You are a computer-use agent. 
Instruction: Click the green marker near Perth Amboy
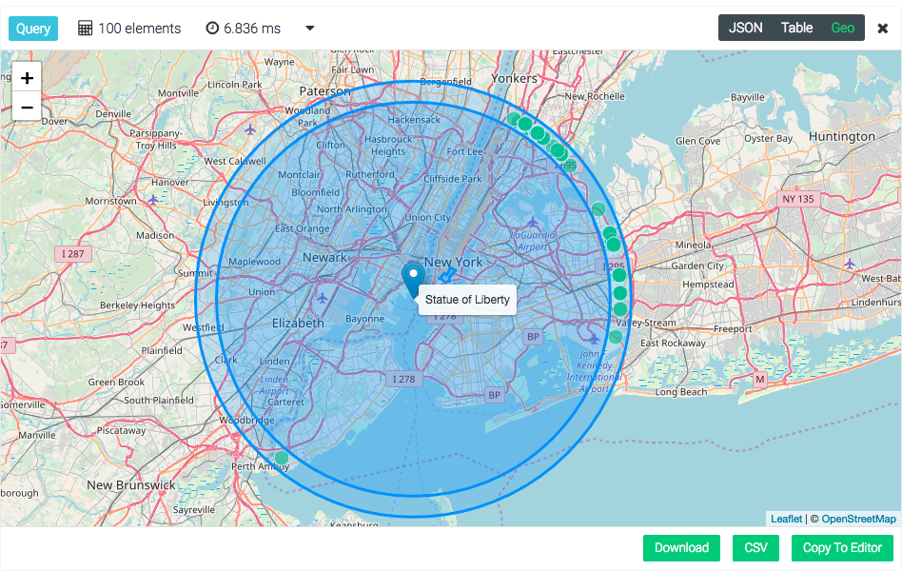click(x=281, y=458)
